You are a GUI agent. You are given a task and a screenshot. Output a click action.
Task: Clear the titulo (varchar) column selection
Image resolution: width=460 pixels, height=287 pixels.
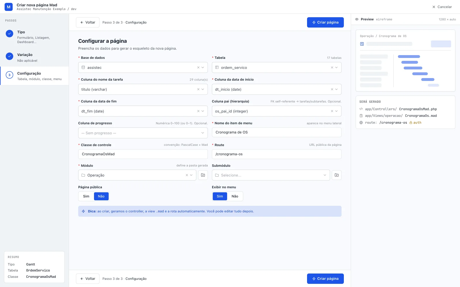coord(198,89)
